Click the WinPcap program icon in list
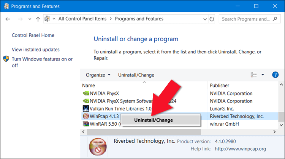The width and height of the screenshot is (285, 159). (x=86, y=116)
